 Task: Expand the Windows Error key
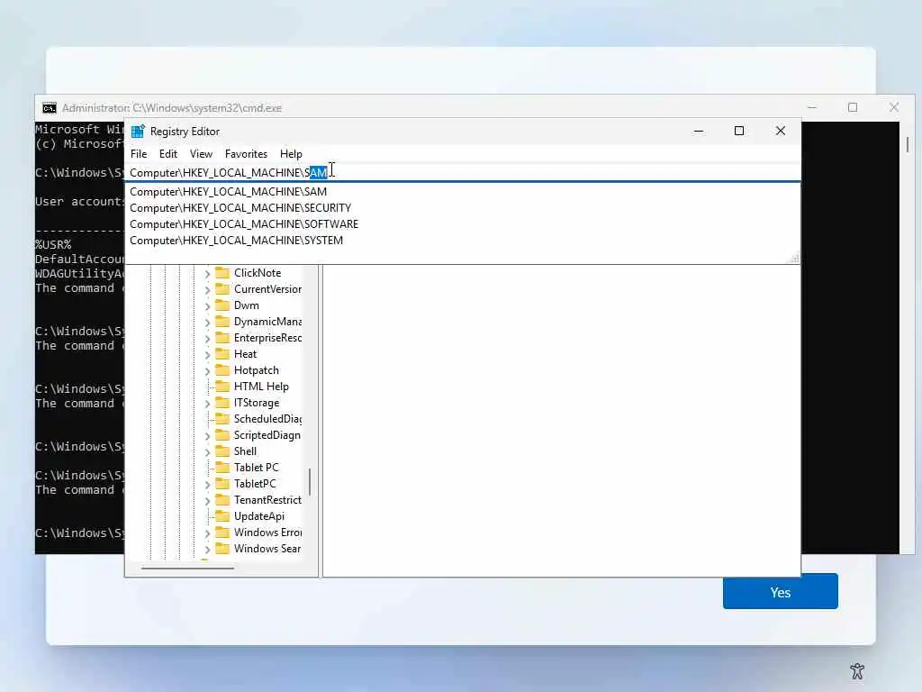[x=207, y=533]
